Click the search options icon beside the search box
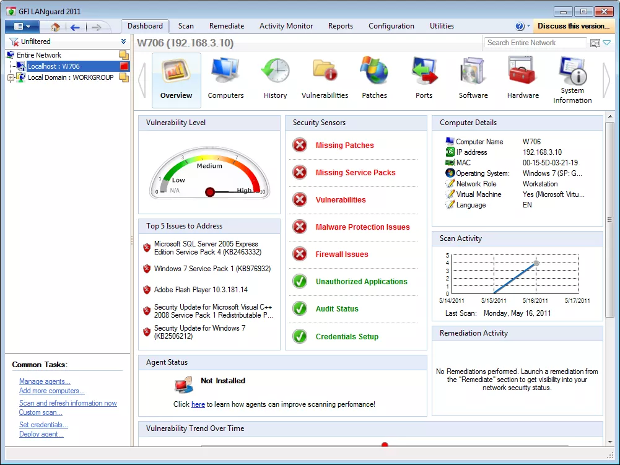620x465 pixels. (x=595, y=43)
